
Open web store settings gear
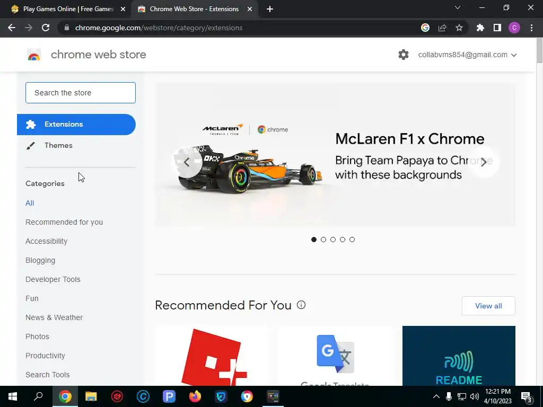tap(404, 55)
